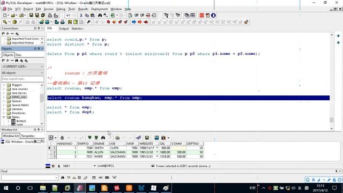Expand the Triggers tree node
Image resolution: width=343 pixels, height=193 pixels.
click(x=4, y=85)
